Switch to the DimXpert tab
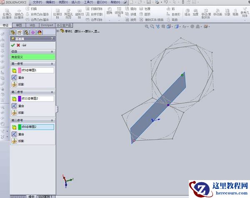 [x=47, y=25]
